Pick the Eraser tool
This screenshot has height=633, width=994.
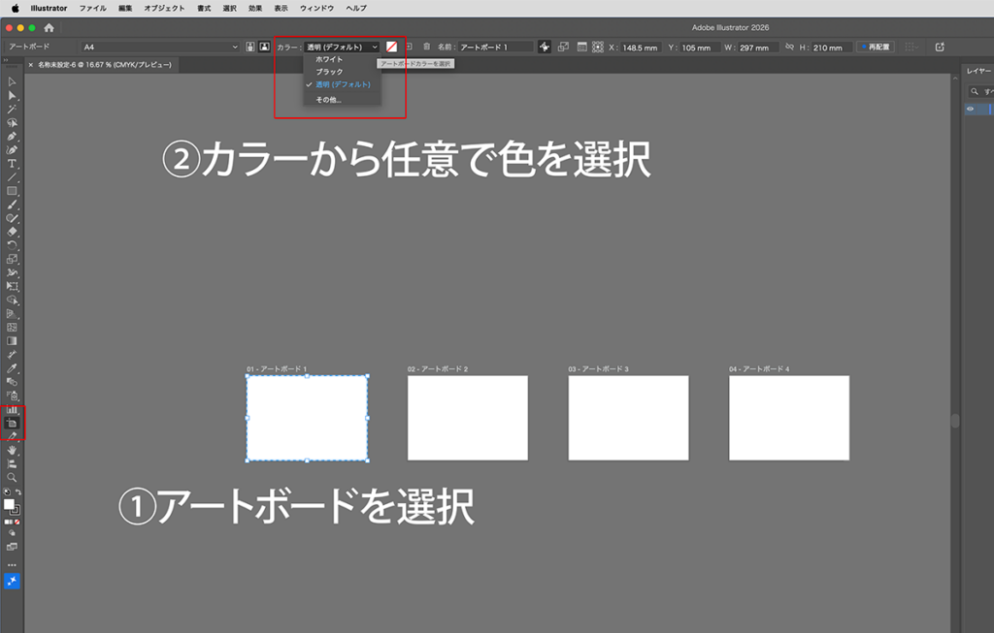coord(13,232)
